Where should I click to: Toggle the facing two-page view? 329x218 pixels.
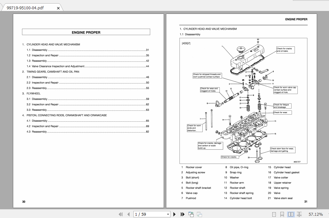pos(291,214)
